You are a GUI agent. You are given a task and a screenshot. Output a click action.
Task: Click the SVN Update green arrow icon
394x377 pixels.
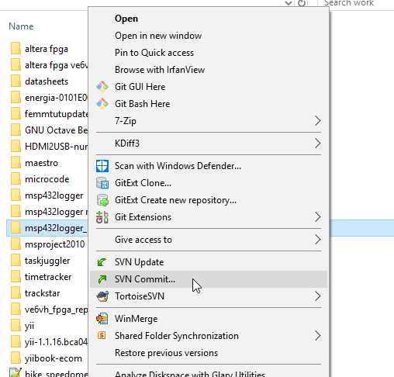[x=102, y=262]
